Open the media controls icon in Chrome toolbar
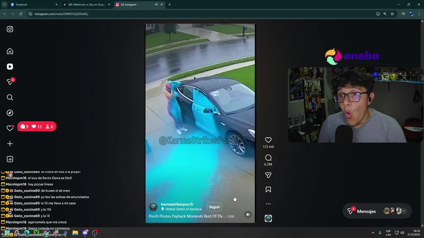The width and height of the screenshot is (424, 238). (x=403, y=14)
